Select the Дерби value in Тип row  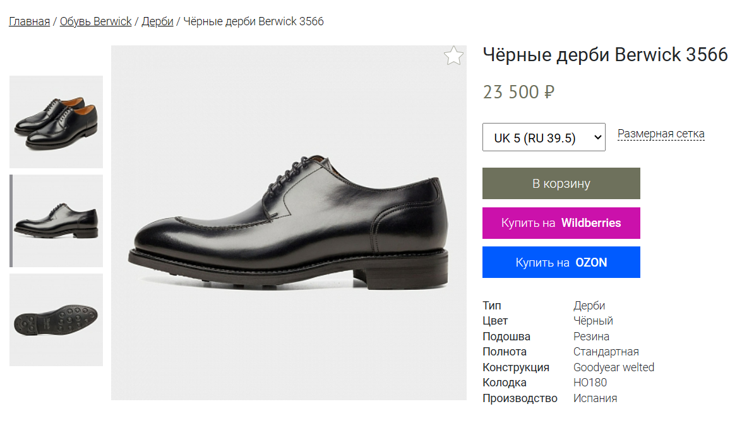click(x=589, y=305)
